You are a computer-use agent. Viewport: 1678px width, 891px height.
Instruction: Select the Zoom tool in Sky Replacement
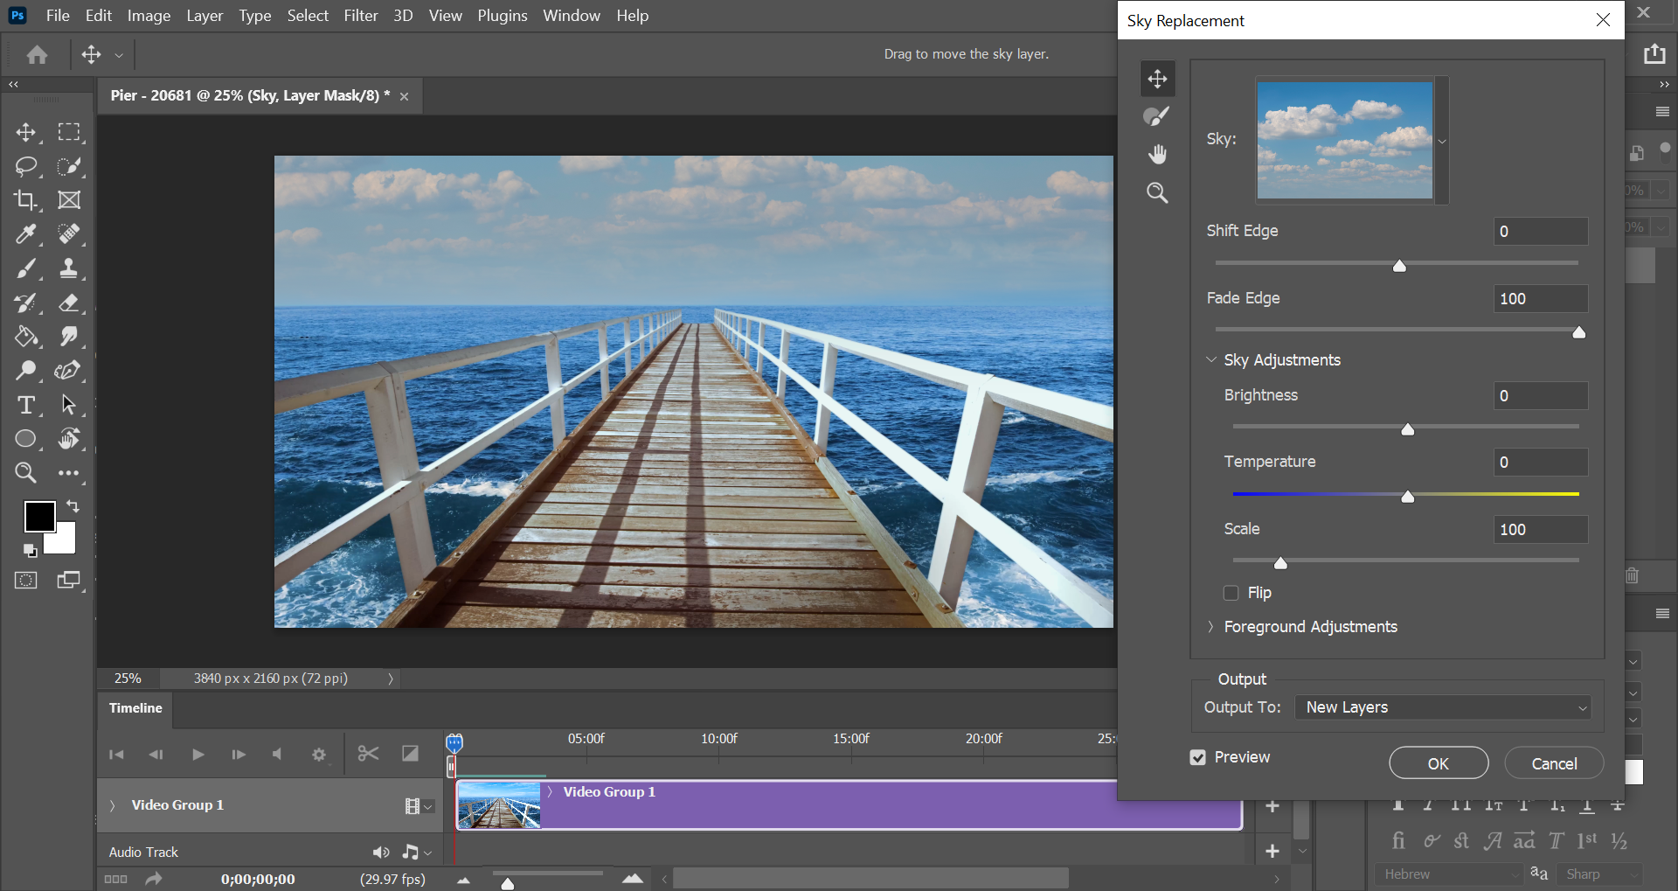1157,193
